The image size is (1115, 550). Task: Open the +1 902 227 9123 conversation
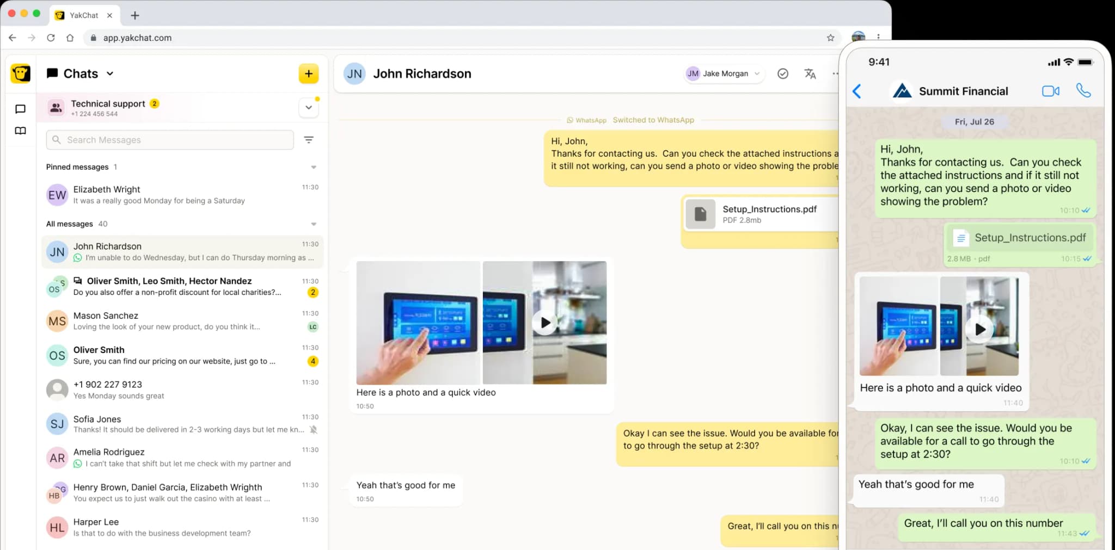[182, 390]
